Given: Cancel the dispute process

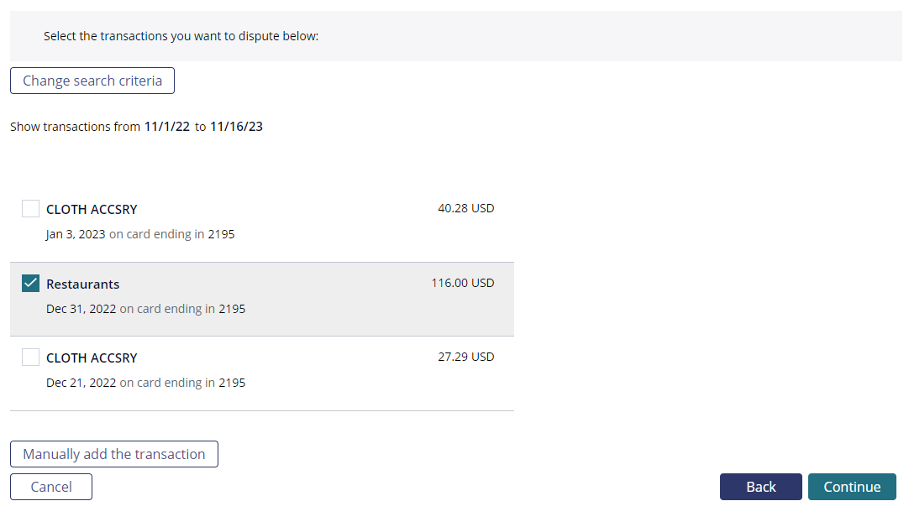Looking at the screenshot, I should (x=51, y=487).
